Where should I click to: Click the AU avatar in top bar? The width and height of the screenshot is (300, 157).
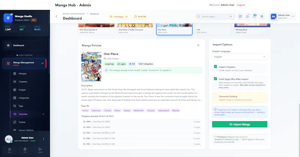pyautogui.click(x=274, y=16)
